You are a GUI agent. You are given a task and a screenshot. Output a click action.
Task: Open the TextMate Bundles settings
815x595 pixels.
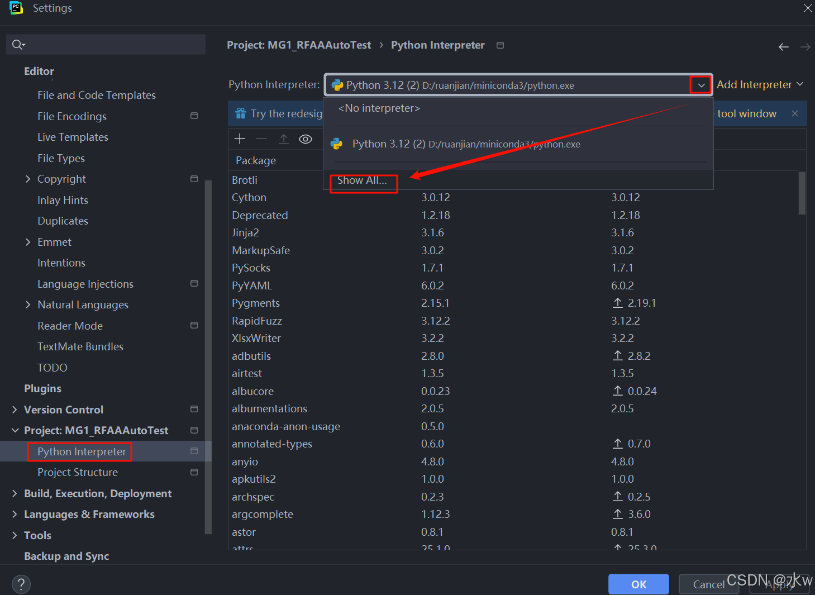pyautogui.click(x=80, y=346)
